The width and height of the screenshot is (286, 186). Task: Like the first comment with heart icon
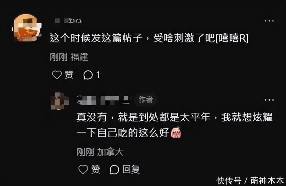[57, 75]
